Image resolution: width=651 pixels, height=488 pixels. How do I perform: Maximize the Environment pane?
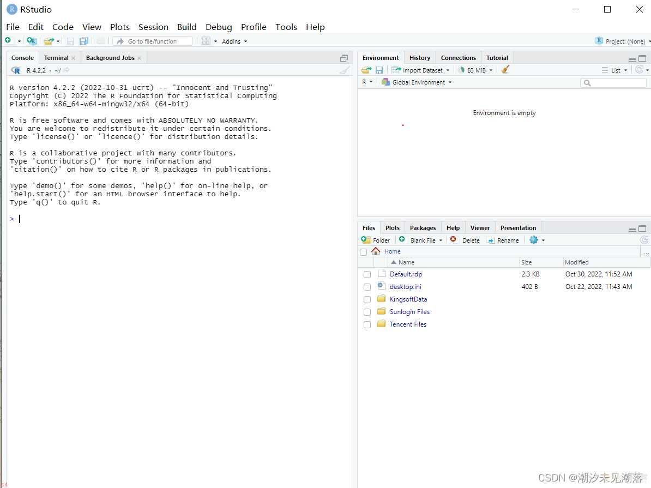point(642,58)
